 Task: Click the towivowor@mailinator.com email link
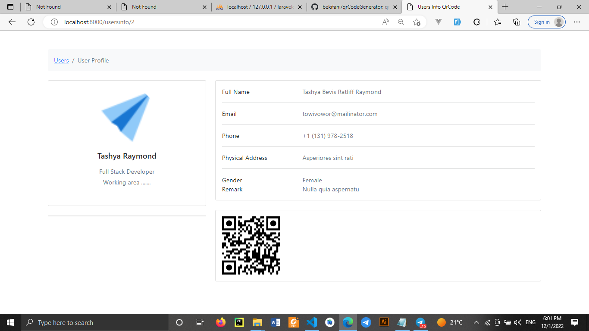point(340,114)
